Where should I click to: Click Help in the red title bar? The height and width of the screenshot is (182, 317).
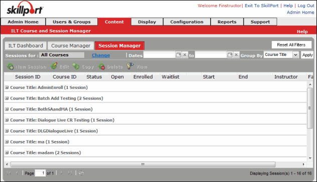(302, 31)
